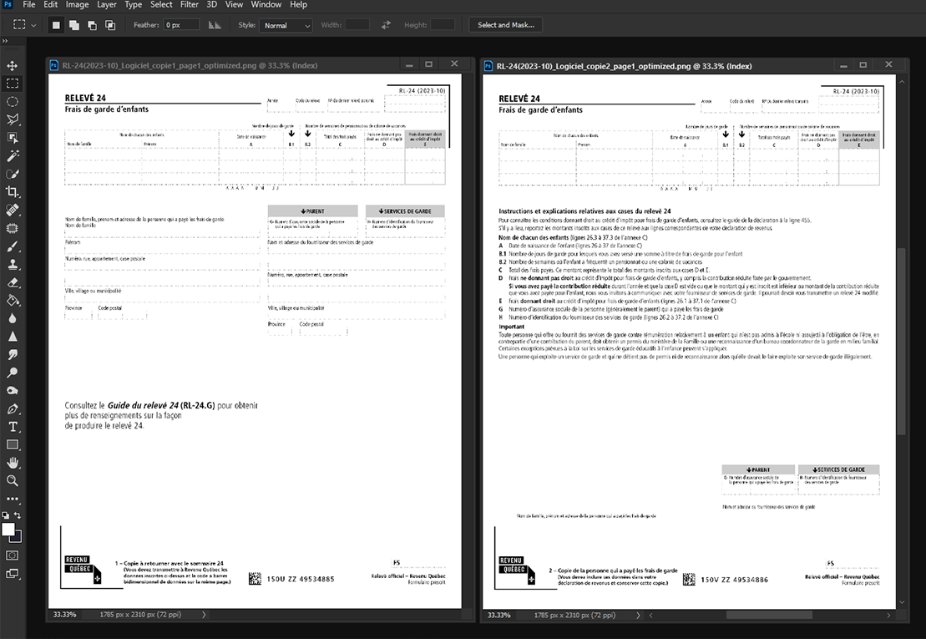Select the Horizontal Type tool
This screenshot has height=639, width=926.
[x=13, y=427]
